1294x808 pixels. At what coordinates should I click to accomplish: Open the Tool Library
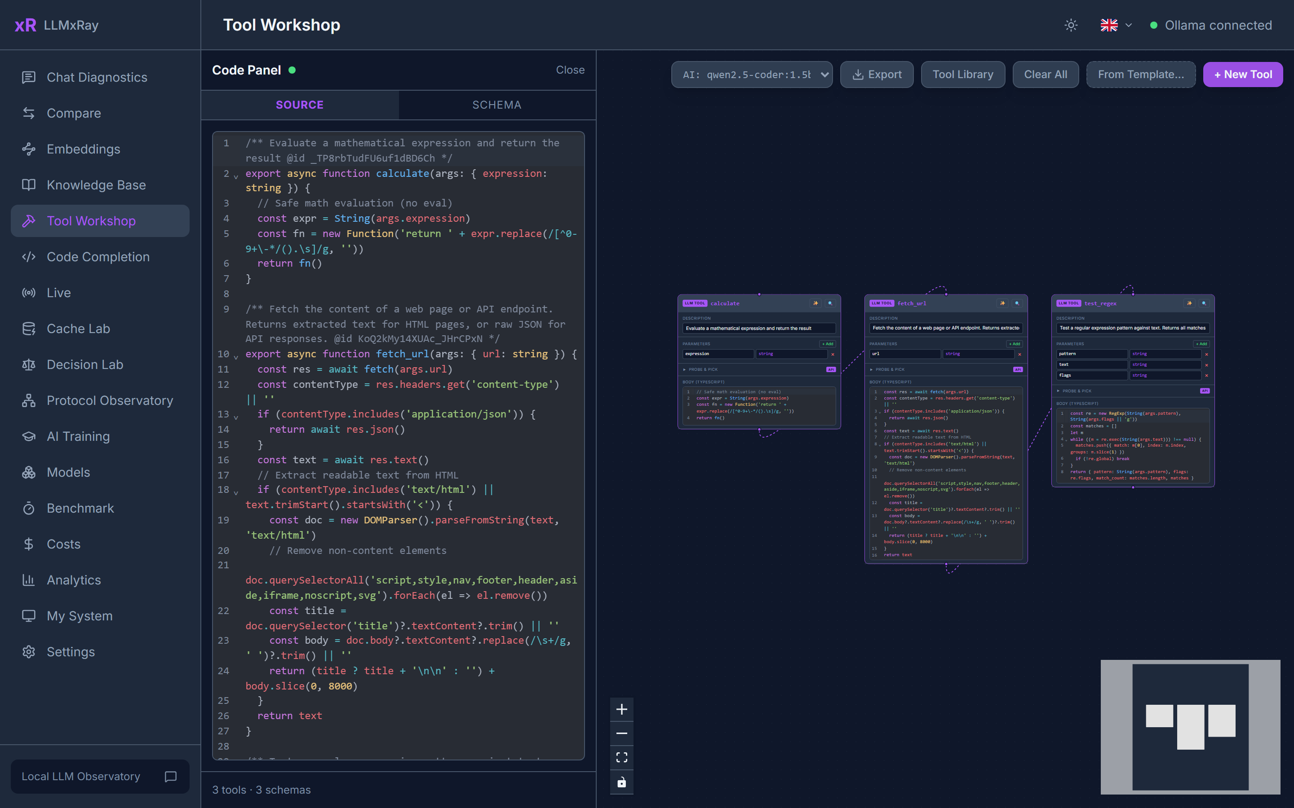[x=963, y=74]
